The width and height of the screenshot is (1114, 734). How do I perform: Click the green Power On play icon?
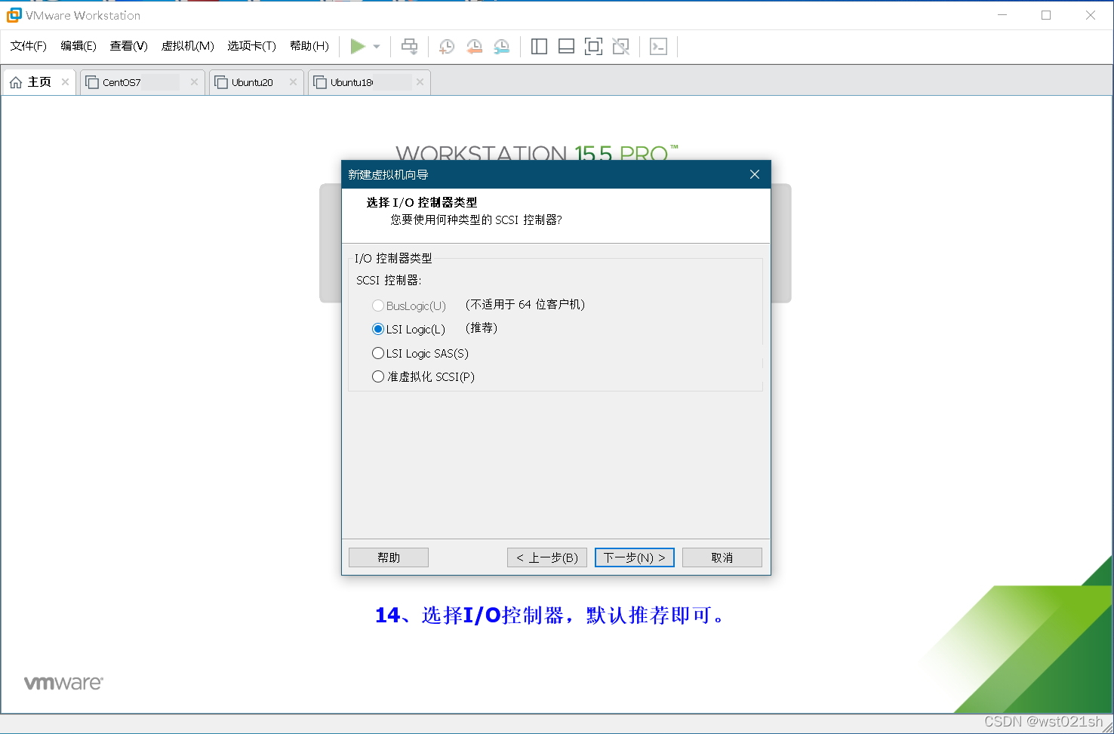tap(358, 47)
